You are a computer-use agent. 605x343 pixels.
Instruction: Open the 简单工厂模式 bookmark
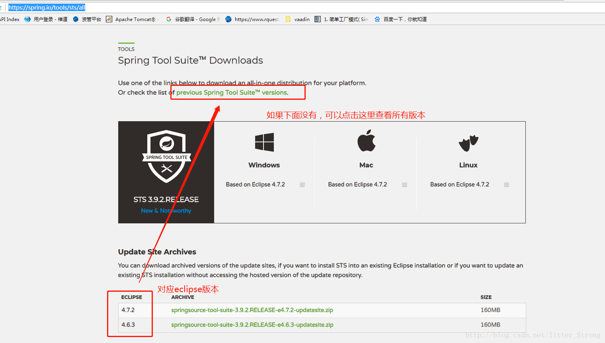342,19
